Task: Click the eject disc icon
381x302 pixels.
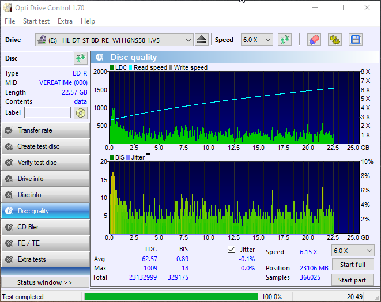Action: [201, 40]
